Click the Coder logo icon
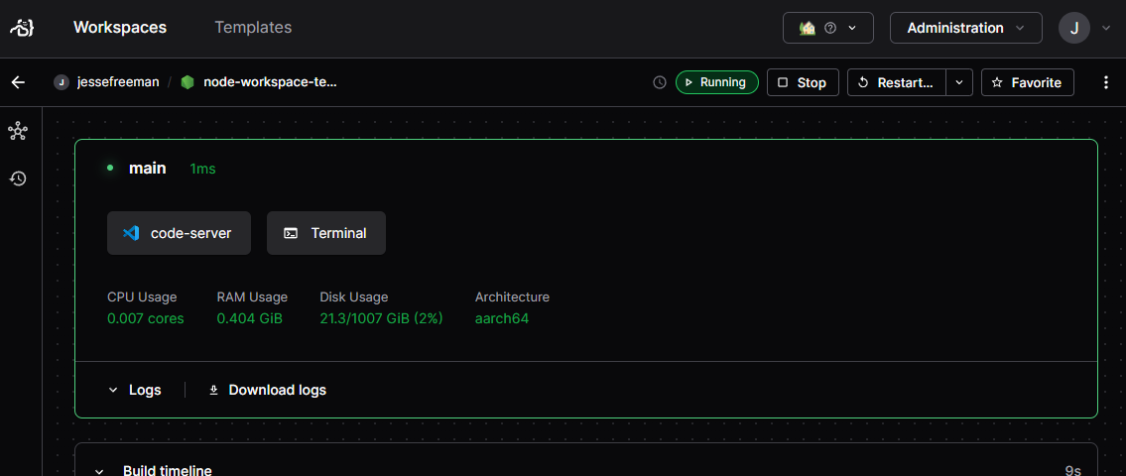 tap(22, 28)
